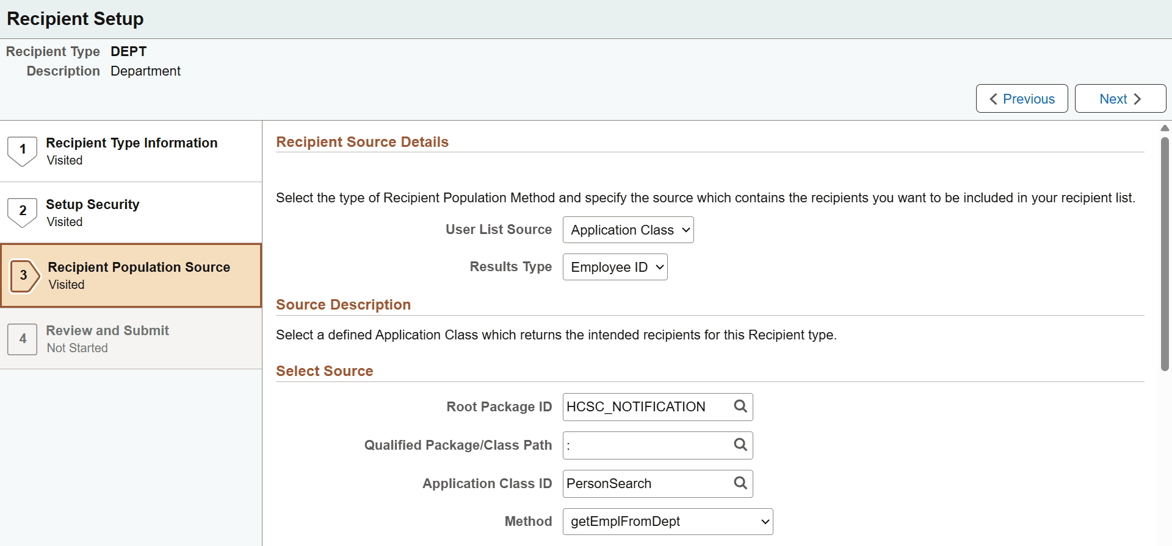Click step 4 square number badge

coord(23,339)
